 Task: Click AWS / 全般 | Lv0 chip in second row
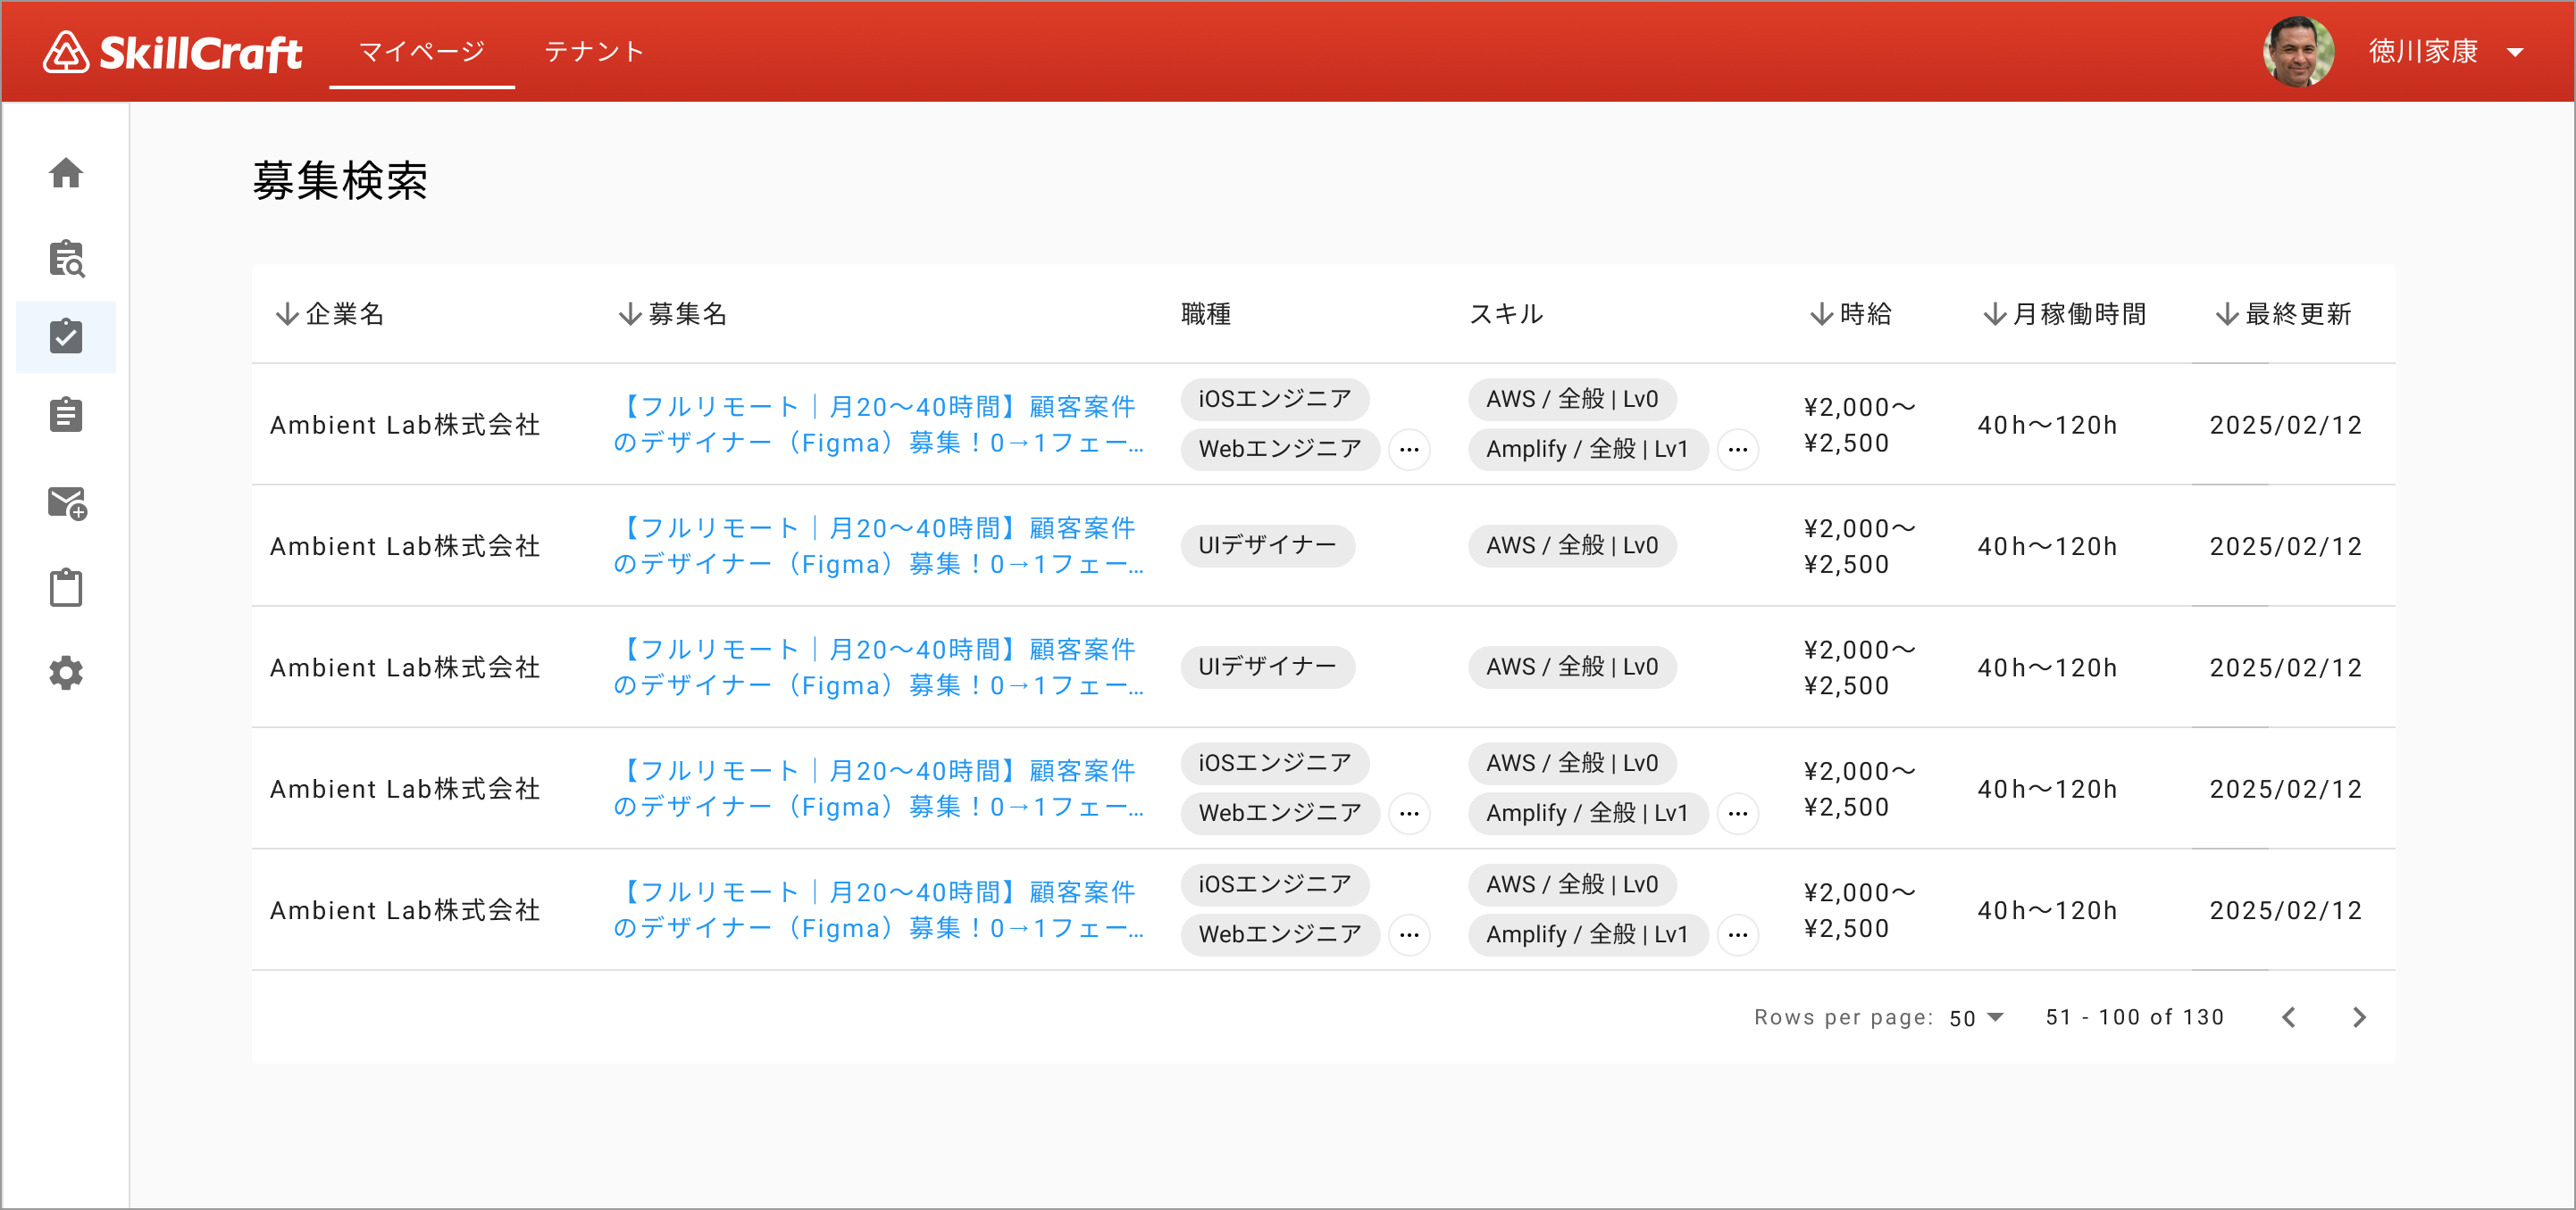click(1572, 545)
